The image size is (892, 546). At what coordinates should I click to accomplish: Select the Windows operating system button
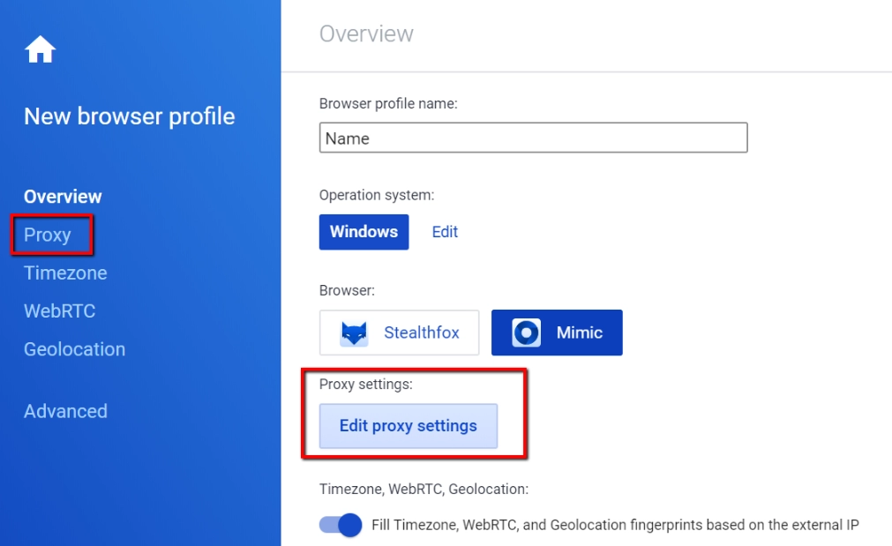point(364,232)
